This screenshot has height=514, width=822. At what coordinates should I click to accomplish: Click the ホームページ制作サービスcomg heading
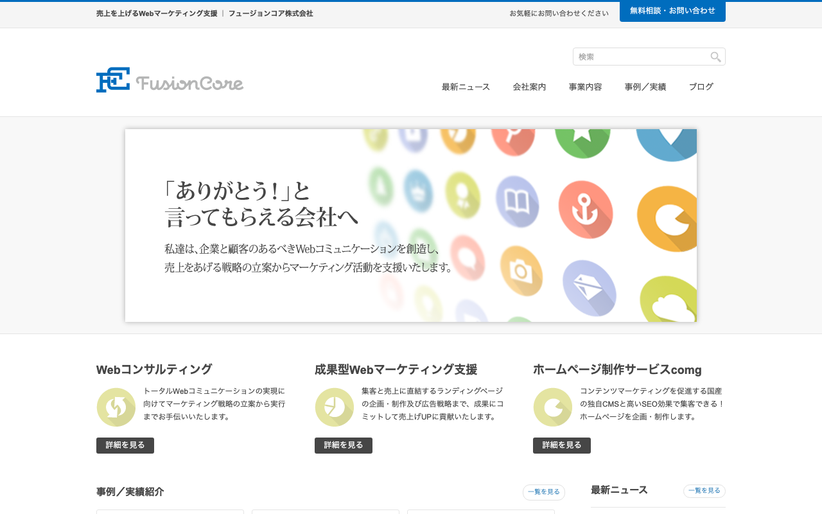[x=617, y=369]
